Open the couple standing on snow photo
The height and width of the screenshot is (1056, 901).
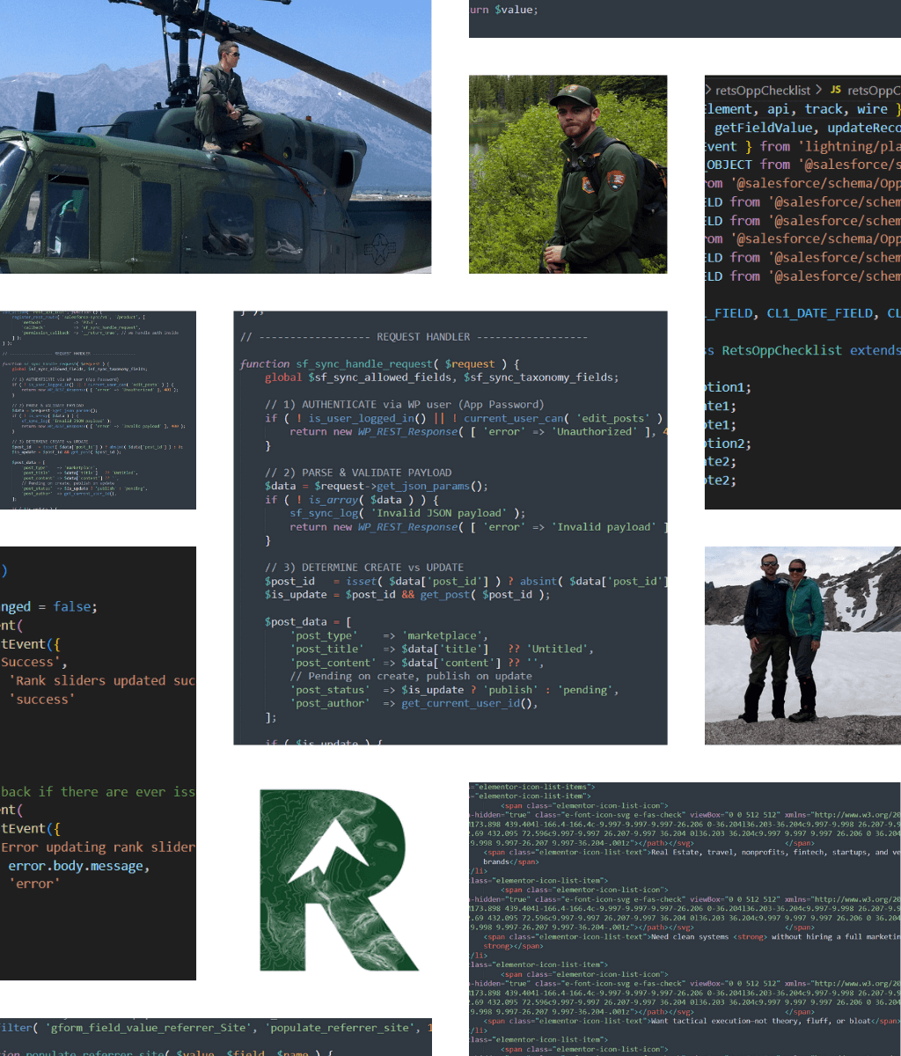click(802, 645)
